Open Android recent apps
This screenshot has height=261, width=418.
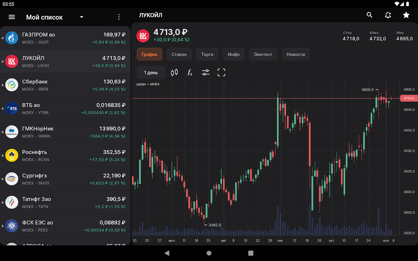coord(251,253)
